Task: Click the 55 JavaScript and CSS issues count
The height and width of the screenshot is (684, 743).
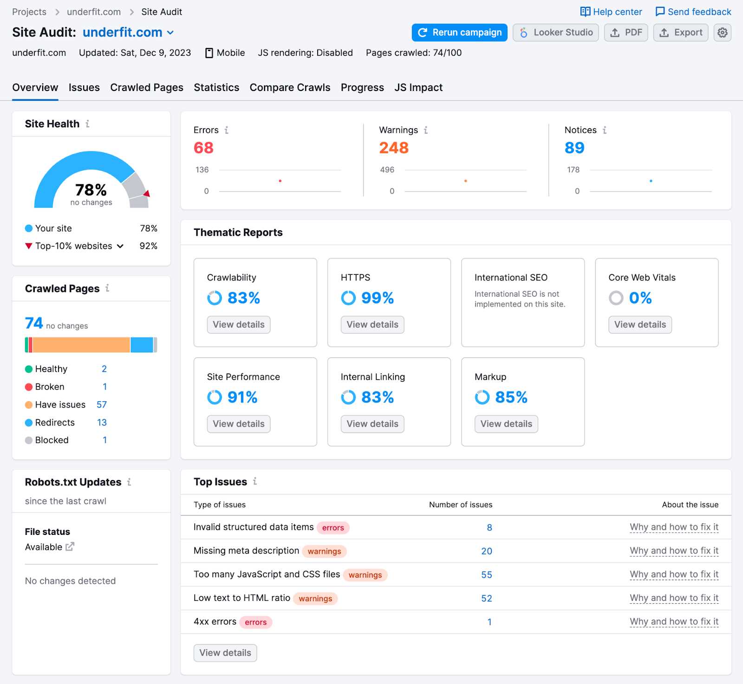Action: tap(487, 575)
